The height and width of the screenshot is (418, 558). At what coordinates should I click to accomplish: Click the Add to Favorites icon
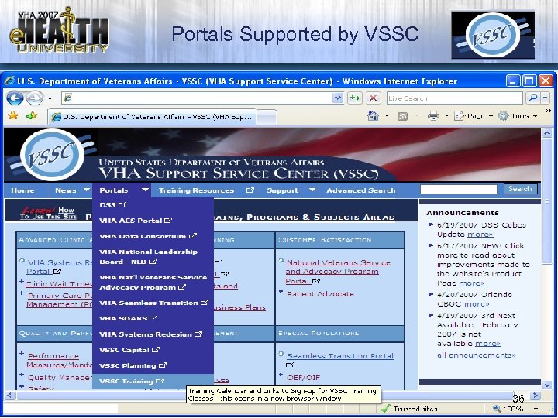pyautogui.click(x=31, y=115)
